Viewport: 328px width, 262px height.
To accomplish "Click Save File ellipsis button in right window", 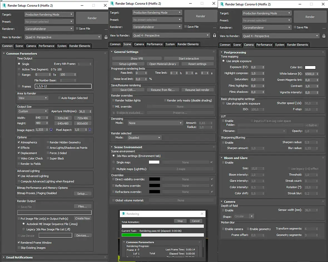I will pos(324,28).
